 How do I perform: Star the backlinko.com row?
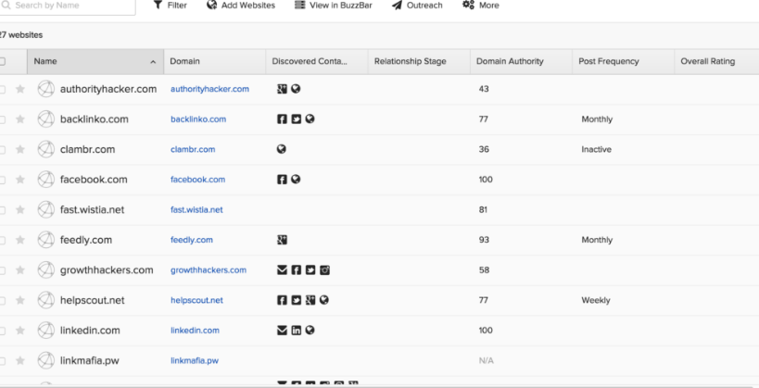19,119
